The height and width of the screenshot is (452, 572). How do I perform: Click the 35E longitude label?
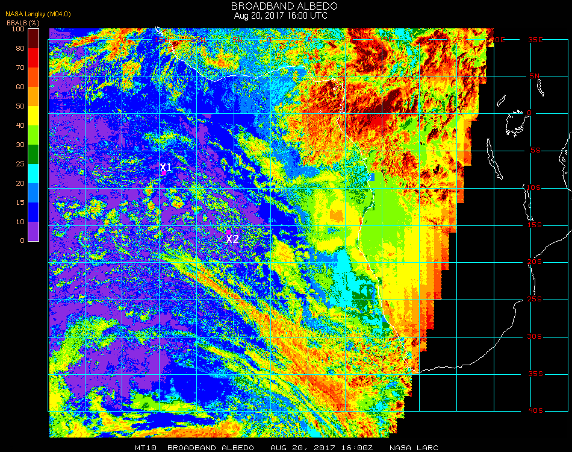click(535, 40)
